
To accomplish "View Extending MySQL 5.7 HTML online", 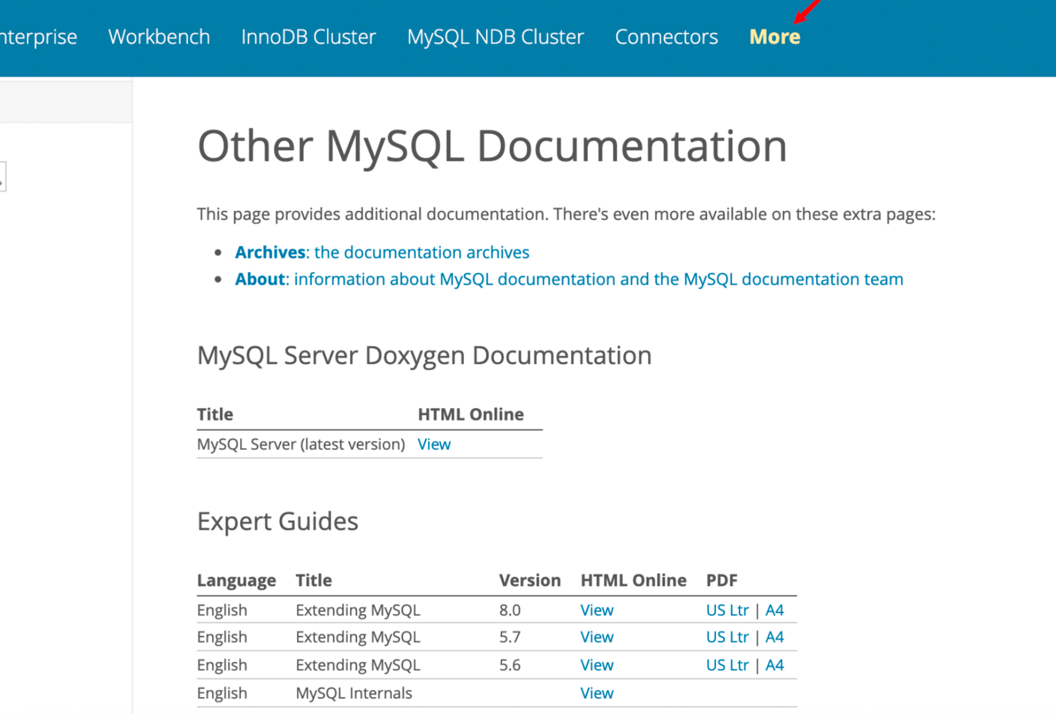I will pyautogui.click(x=597, y=637).
